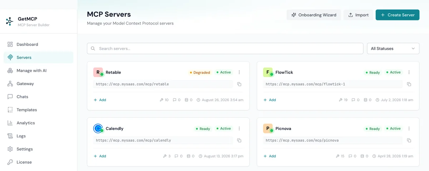
Task: Click Retable tools count icon
Action: tap(162, 100)
